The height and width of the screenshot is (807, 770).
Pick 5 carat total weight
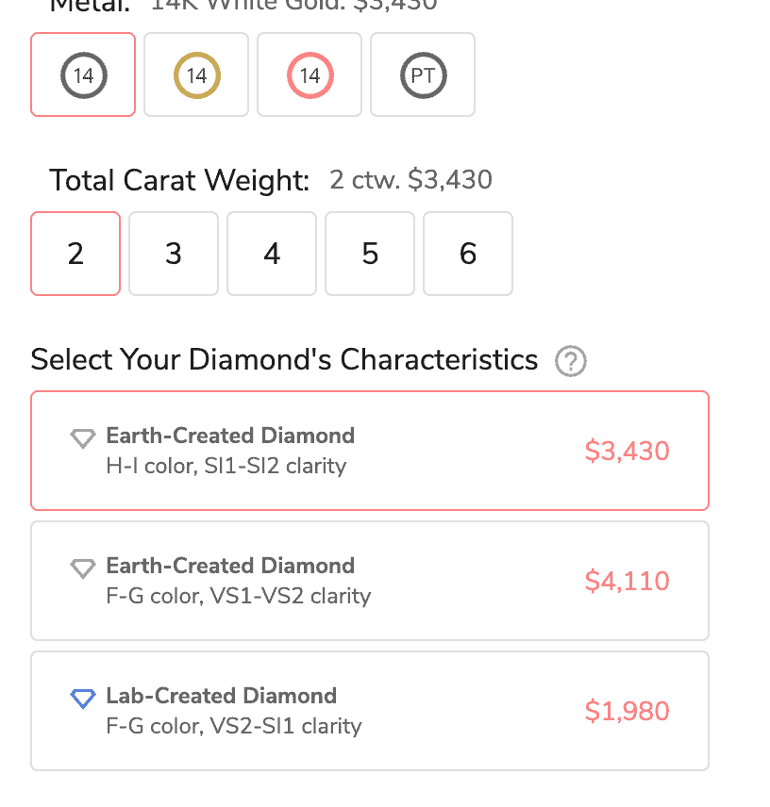(x=370, y=254)
